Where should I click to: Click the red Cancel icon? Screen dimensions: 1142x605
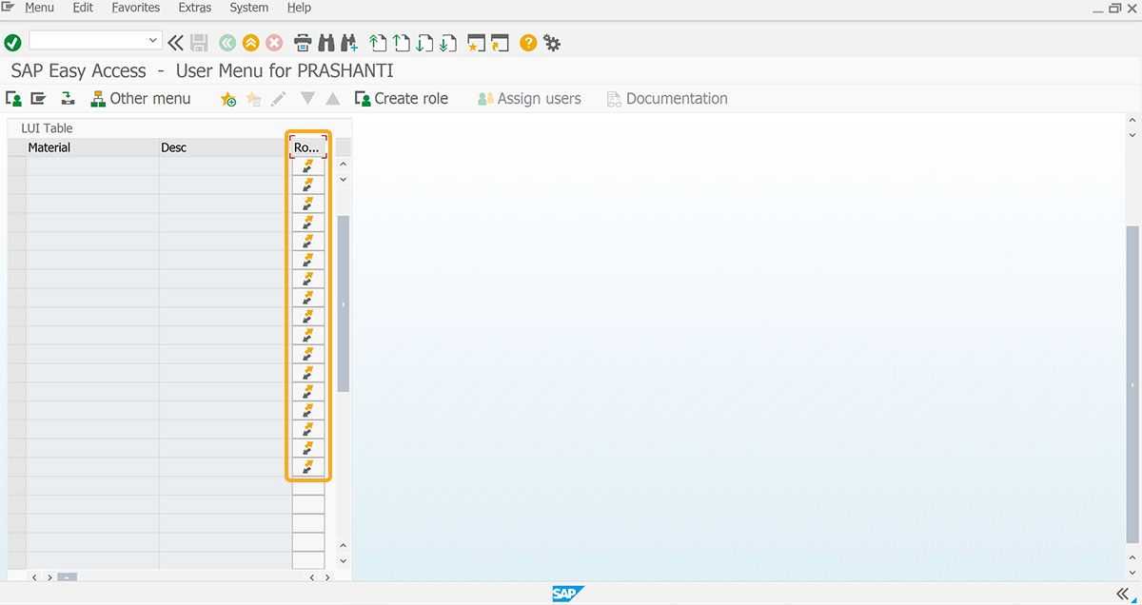[x=274, y=43]
